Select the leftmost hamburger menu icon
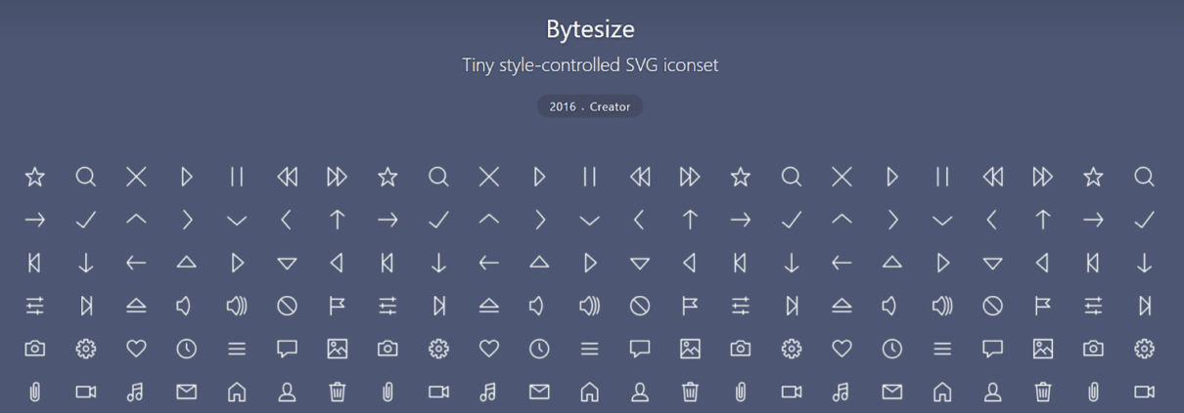The width and height of the screenshot is (1184, 413). [x=237, y=349]
